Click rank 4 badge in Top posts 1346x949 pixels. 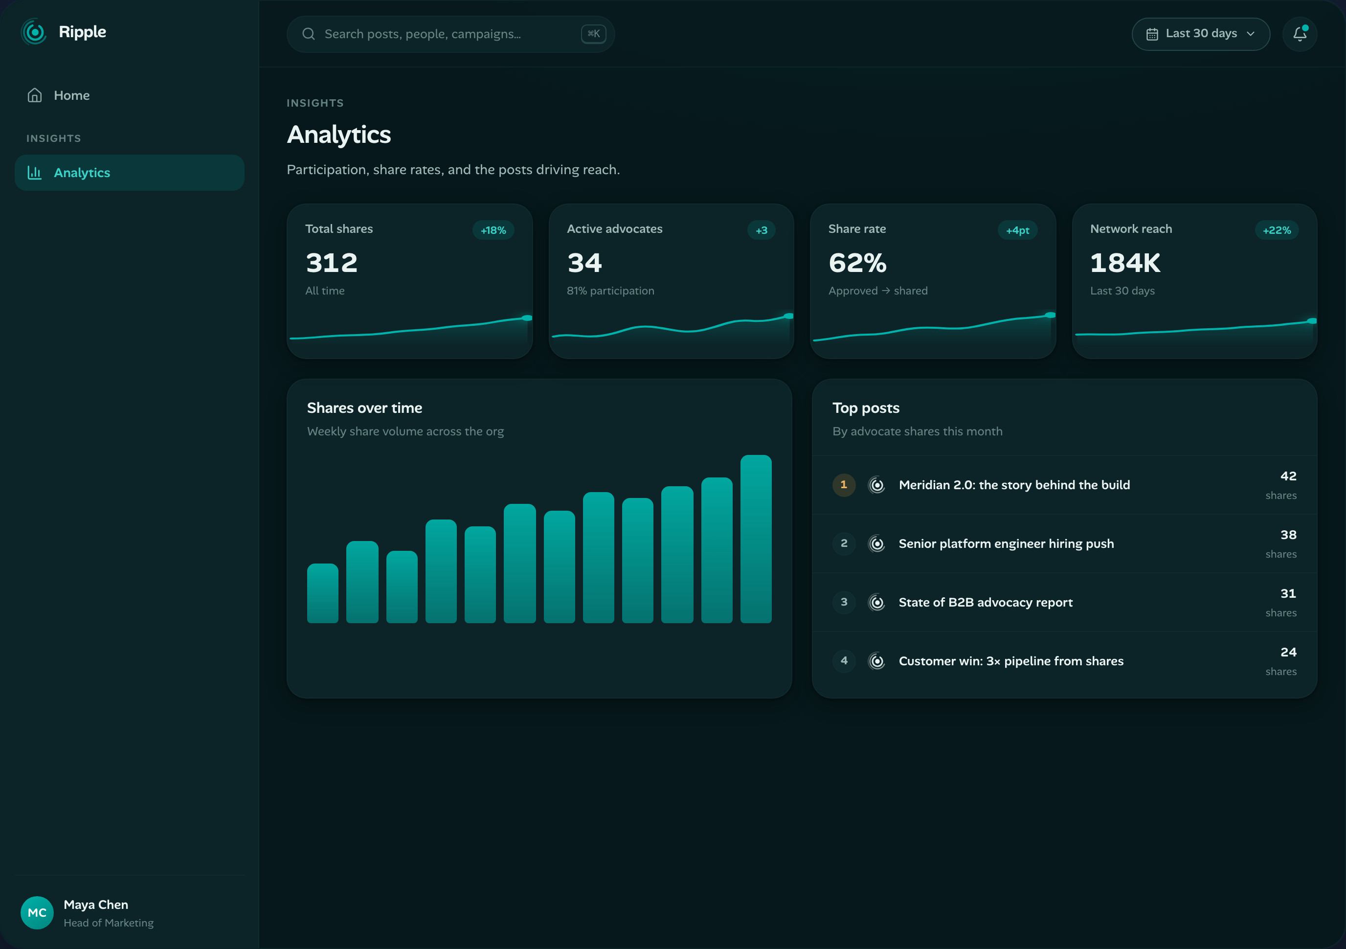tap(844, 660)
